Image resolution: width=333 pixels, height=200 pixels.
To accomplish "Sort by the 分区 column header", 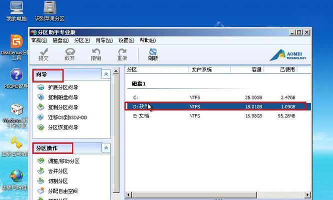I will click(x=157, y=69).
